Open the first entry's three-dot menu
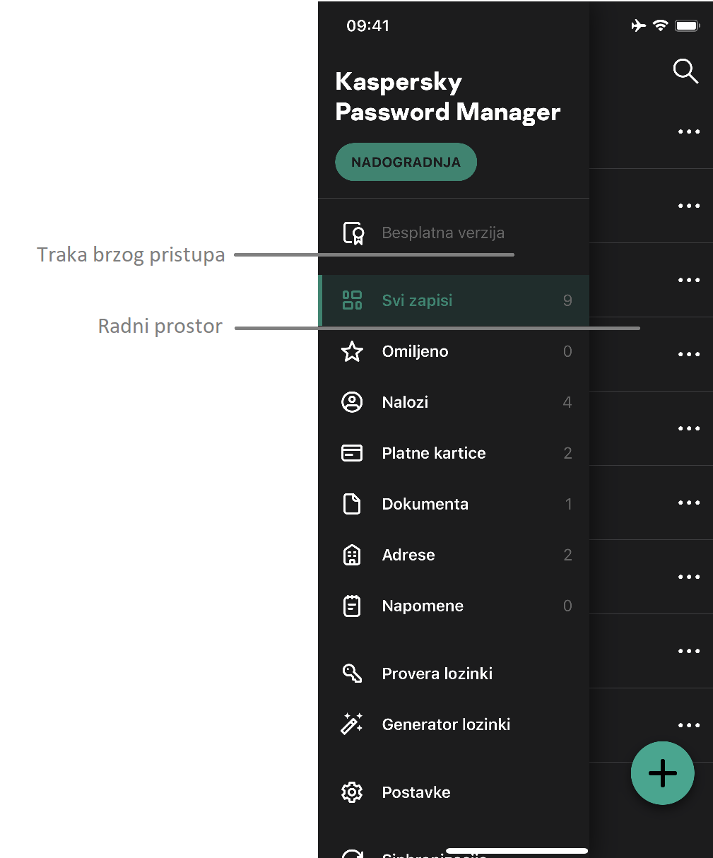713x858 pixels. tap(689, 131)
